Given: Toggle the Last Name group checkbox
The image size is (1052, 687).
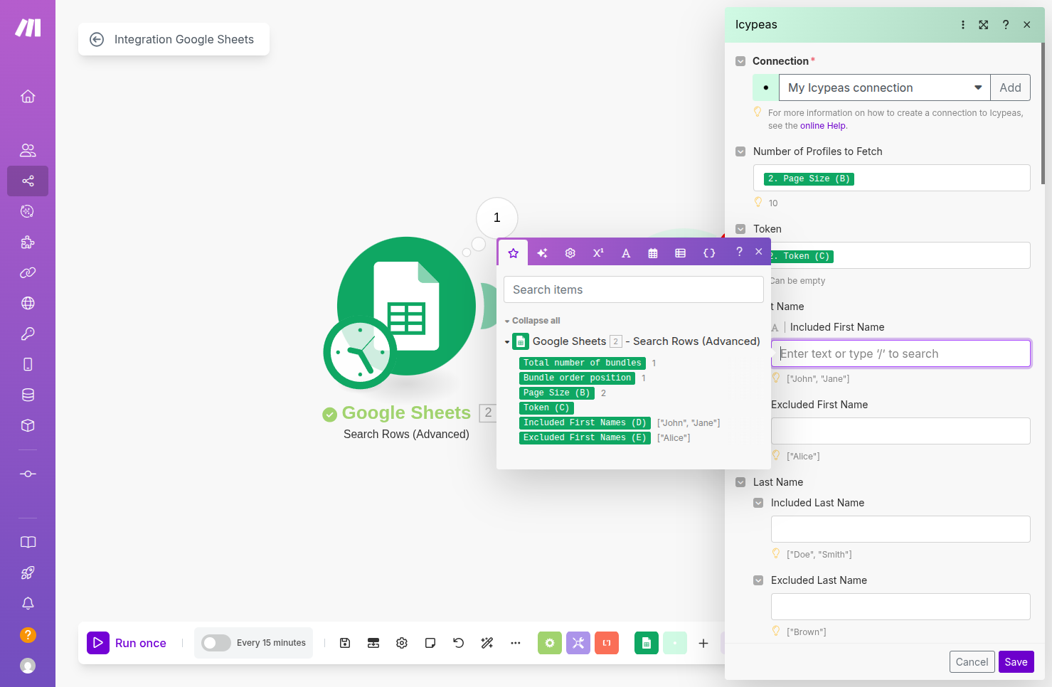Looking at the screenshot, I should click(x=740, y=482).
